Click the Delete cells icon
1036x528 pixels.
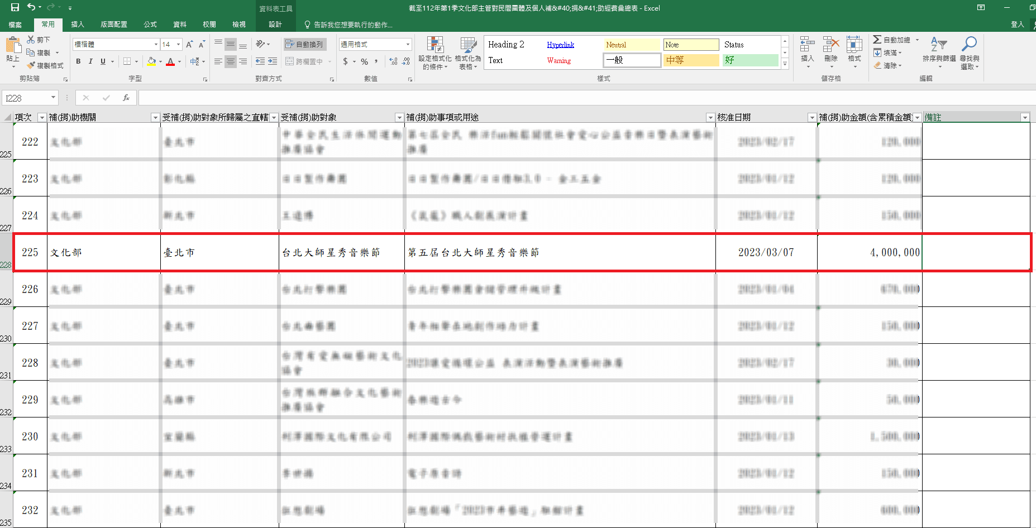point(831,44)
